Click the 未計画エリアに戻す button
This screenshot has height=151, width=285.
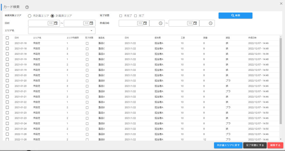[x=228, y=145]
